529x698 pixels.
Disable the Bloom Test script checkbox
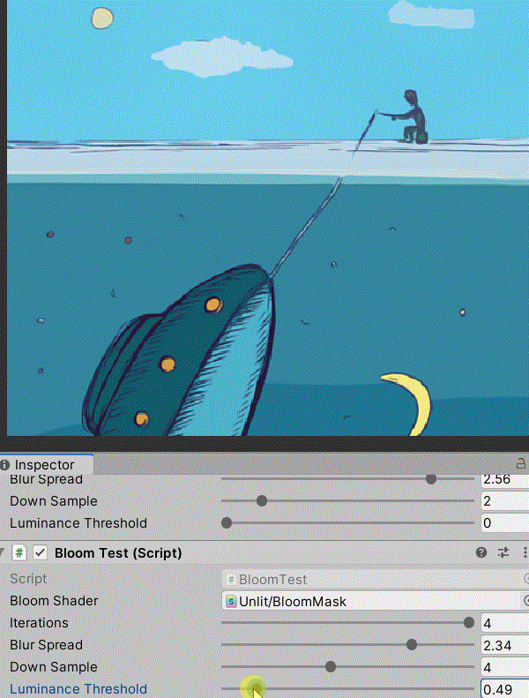41,553
